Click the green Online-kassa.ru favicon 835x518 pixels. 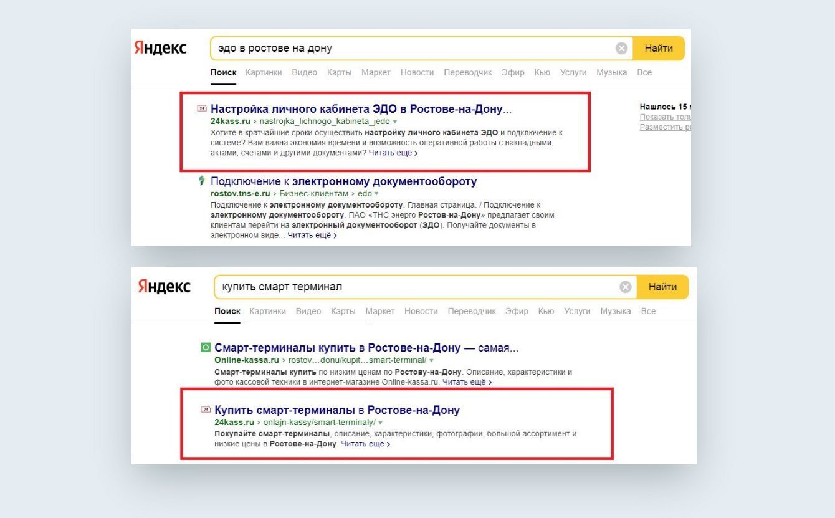coord(206,348)
